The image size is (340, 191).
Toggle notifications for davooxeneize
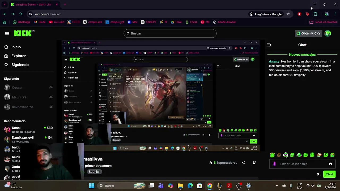pos(51,107)
